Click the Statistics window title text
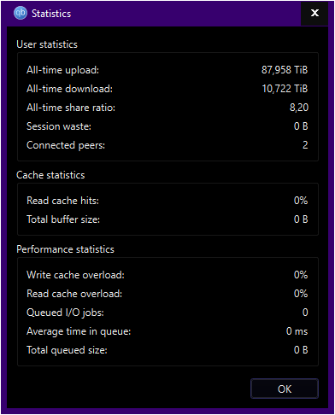This screenshot has height=415, width=335. point(51,14)
